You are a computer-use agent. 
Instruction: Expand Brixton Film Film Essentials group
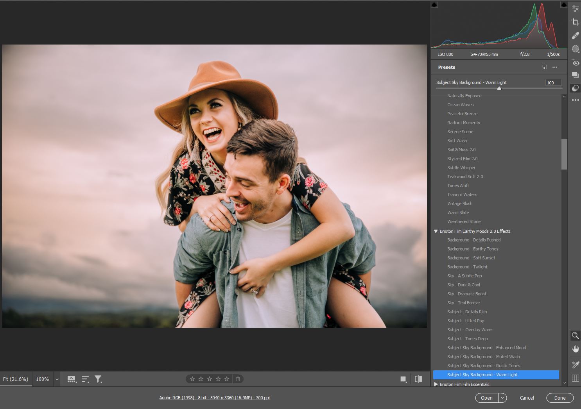436,384
